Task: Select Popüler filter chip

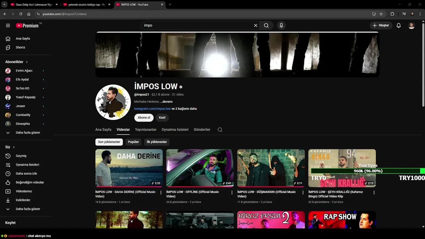Action: [x=133, y=142]
